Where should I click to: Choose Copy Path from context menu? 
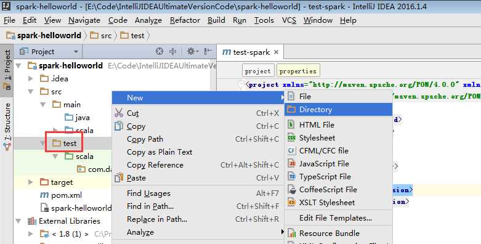point(198,139)
